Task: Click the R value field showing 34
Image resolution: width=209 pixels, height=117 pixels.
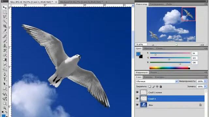Action: (x=195, y=53)
